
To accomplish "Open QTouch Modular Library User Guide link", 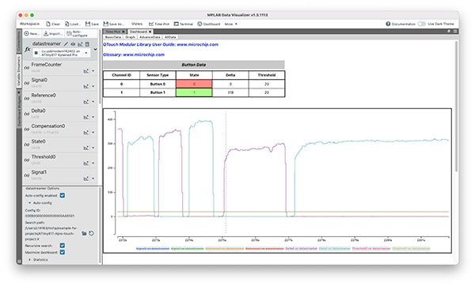I will pos(161,44).
